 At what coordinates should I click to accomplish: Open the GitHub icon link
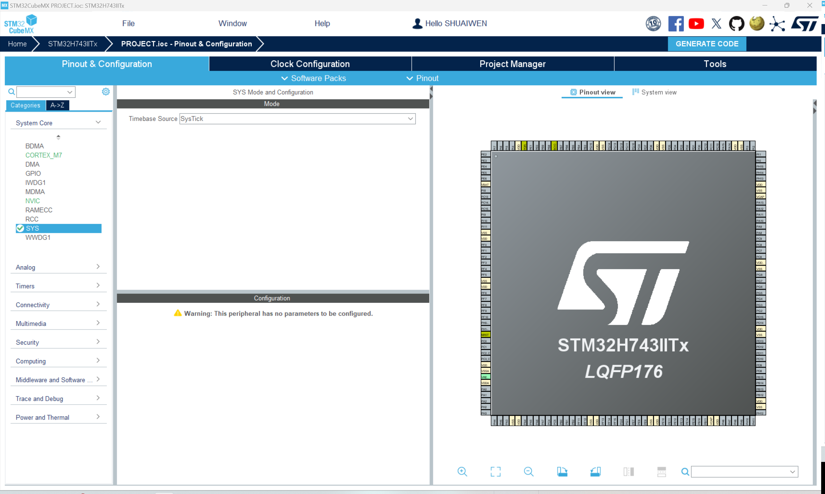(x=736, y=24)
